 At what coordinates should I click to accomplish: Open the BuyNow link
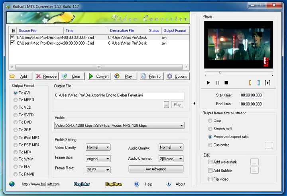[114, 184]
